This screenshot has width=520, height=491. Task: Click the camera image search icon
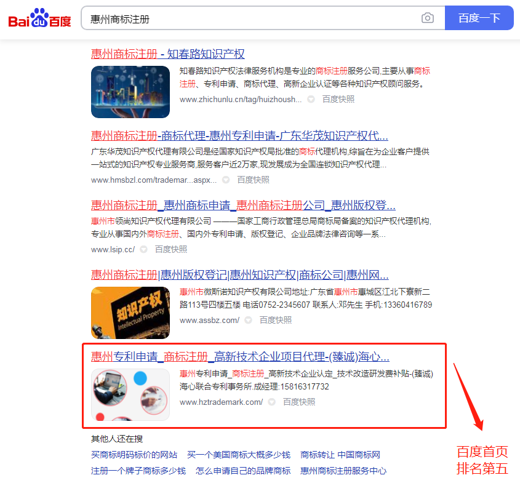tap(428, 18)
